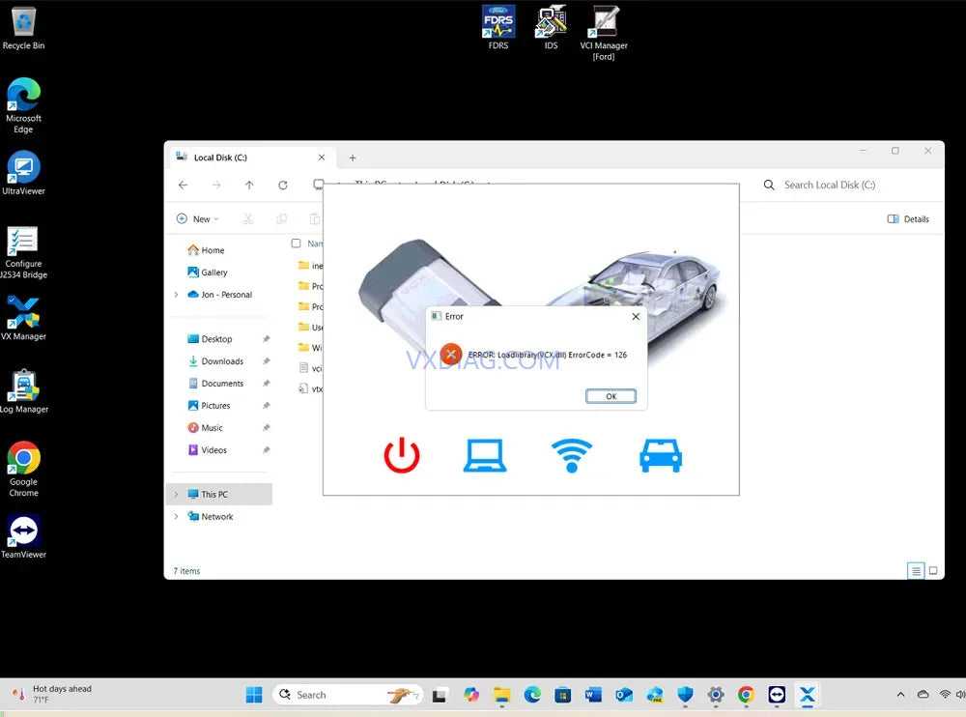This screenshot has width=966, height=717.
Task: Open File Explorer from taskbar
Action: pos(502,696)
